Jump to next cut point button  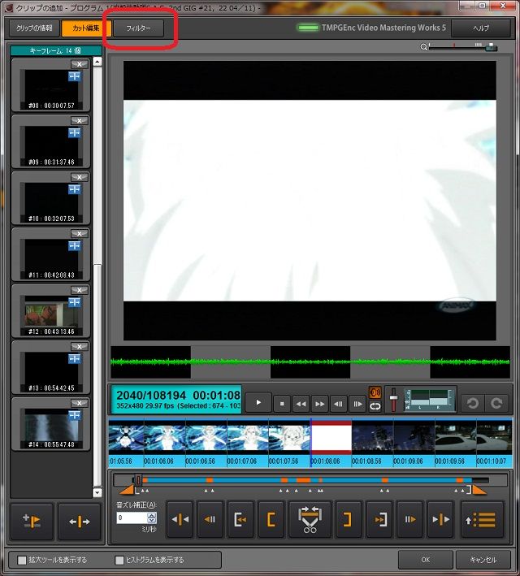click(440, 519)
